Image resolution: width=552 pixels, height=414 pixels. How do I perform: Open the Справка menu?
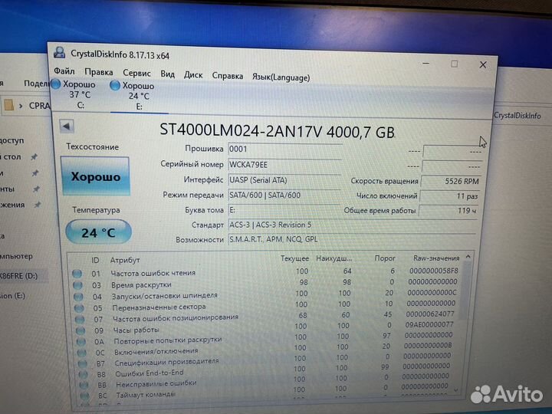tap(228, 76)
